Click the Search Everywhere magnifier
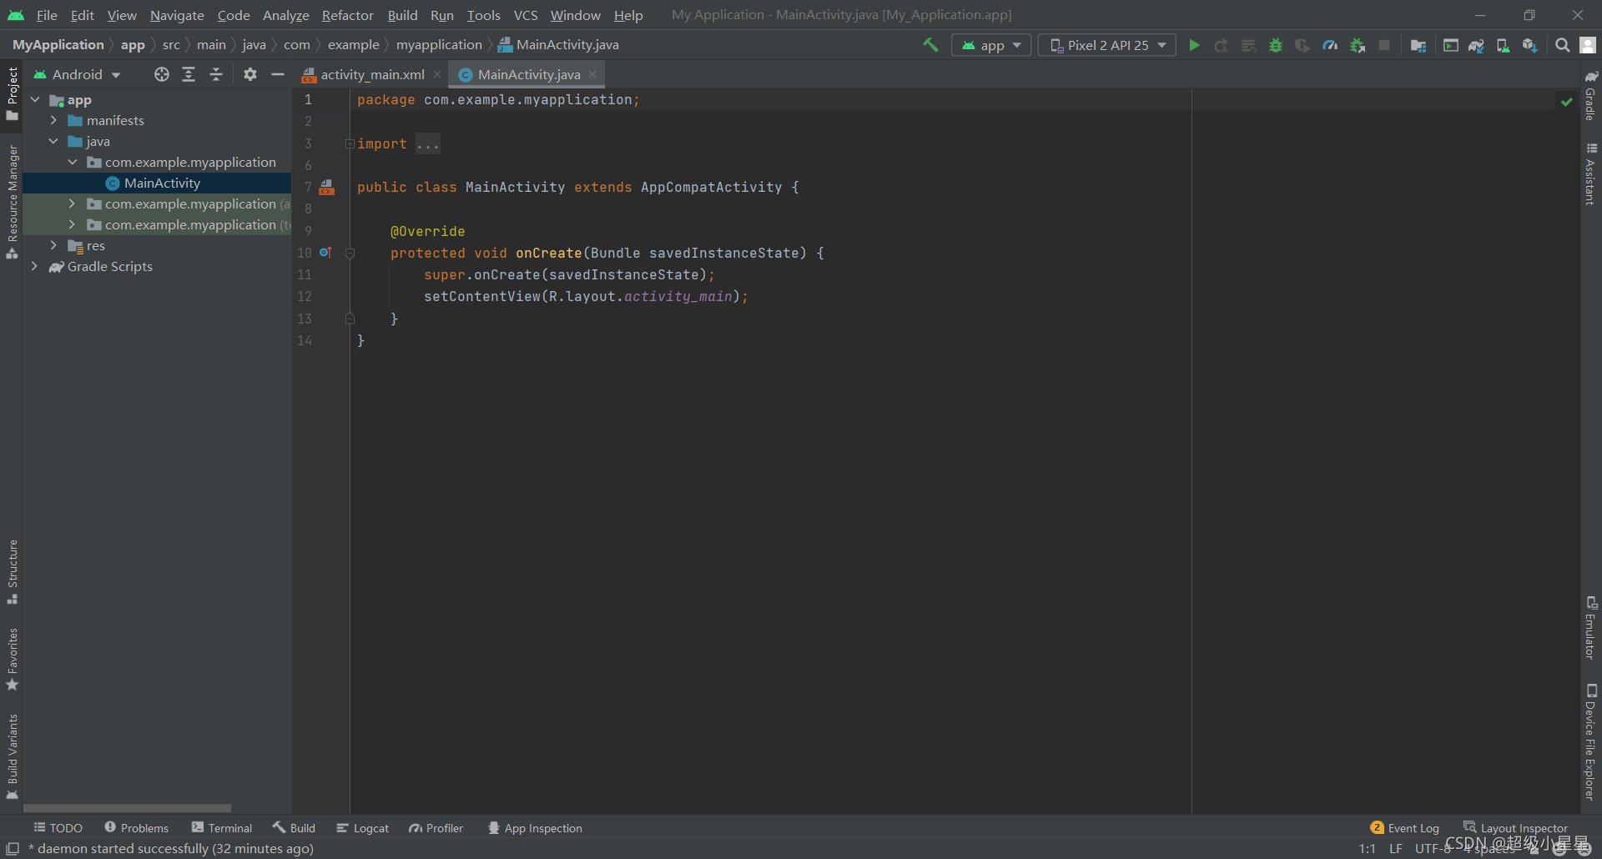This screenshot has height=859, width=1602. click(1562, 45)
